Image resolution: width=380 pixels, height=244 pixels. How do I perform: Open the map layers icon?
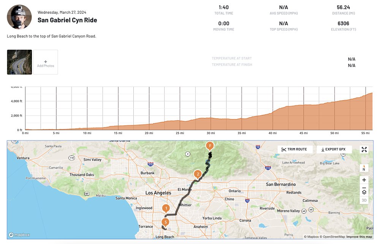pyautogui.click(x=364, y=192)
